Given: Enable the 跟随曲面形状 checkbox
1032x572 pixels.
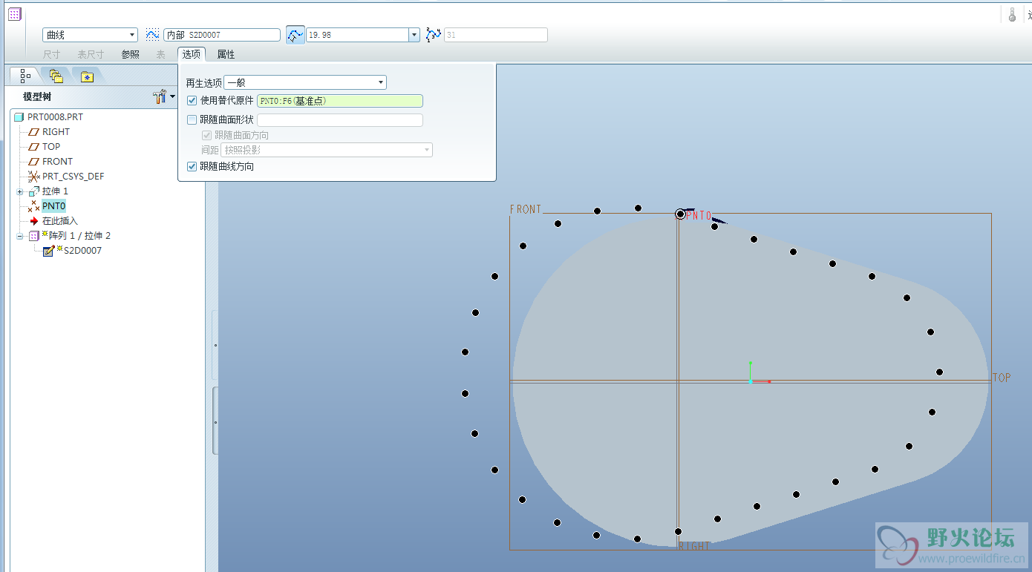Looking at the screenshot, I should (192, 119).
